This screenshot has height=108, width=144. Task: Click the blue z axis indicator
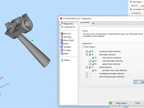[x=4, y=86]
